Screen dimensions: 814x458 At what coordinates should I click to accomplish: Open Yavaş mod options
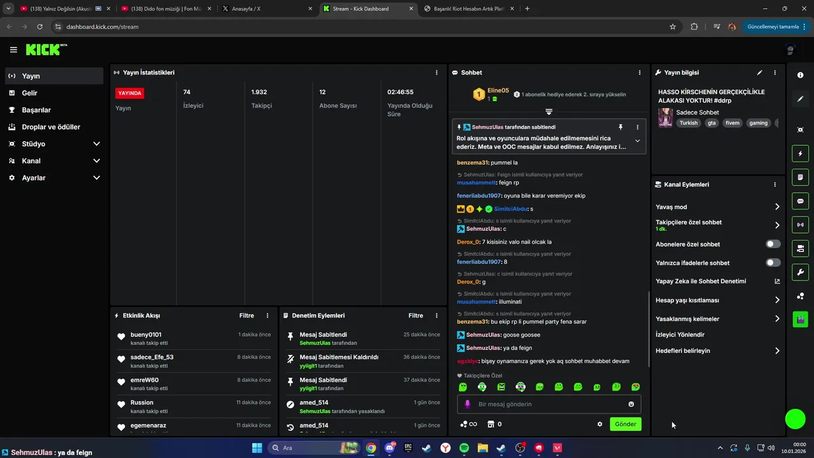[x=718, y=207]
